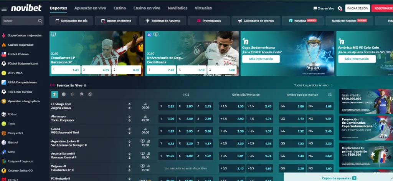Select NG 2.30 for Argentinos Juniors II match
The image size is (393, 181).
pos(320,144)
